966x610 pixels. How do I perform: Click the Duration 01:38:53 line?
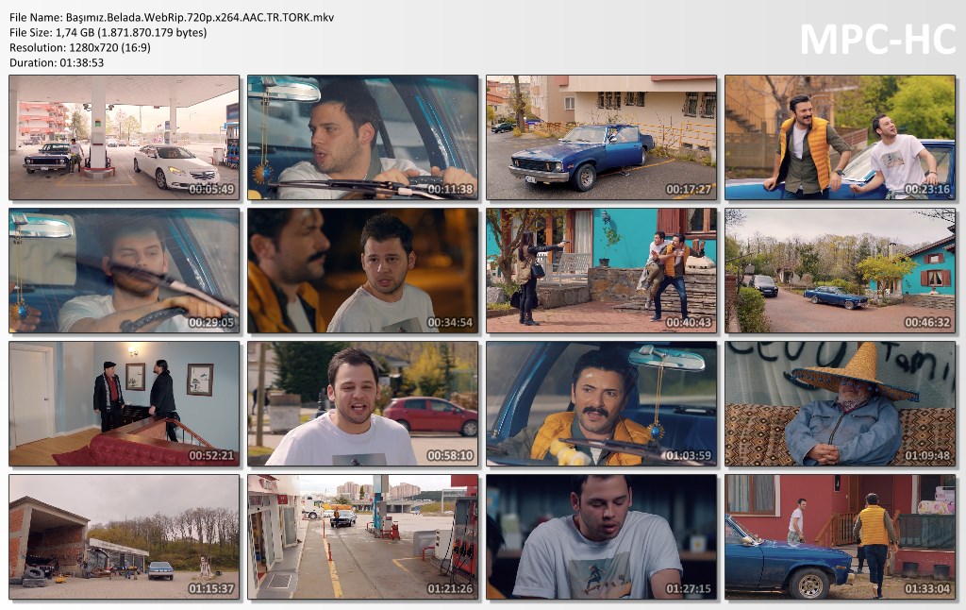click(x=57, y=63)
